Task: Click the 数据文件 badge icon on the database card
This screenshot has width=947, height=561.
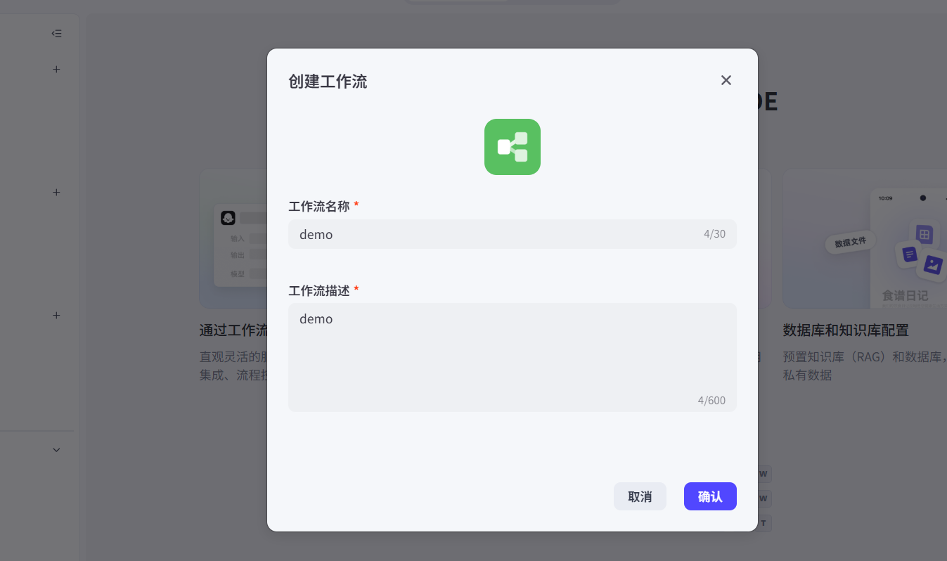Action: click(x=849, y=242)
